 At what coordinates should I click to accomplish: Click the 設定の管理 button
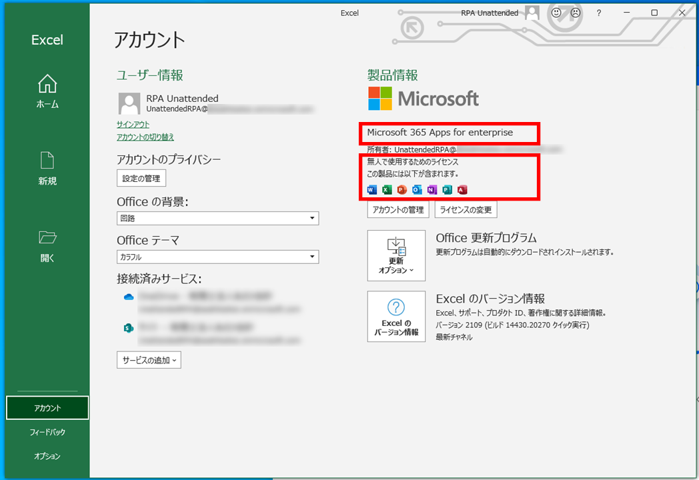(141, 178)
